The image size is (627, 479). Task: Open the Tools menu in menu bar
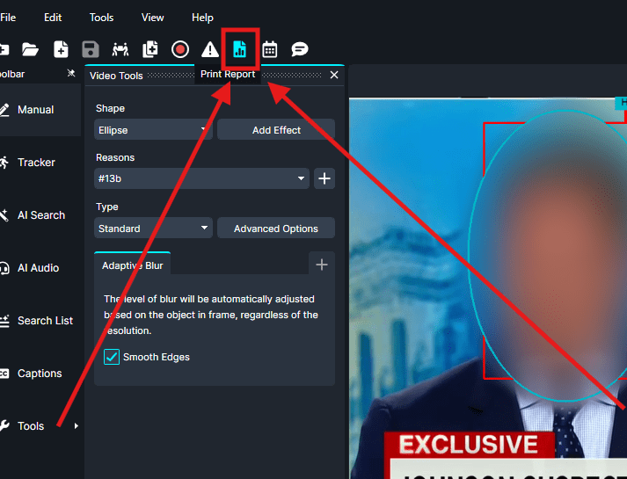coord(101,18)
